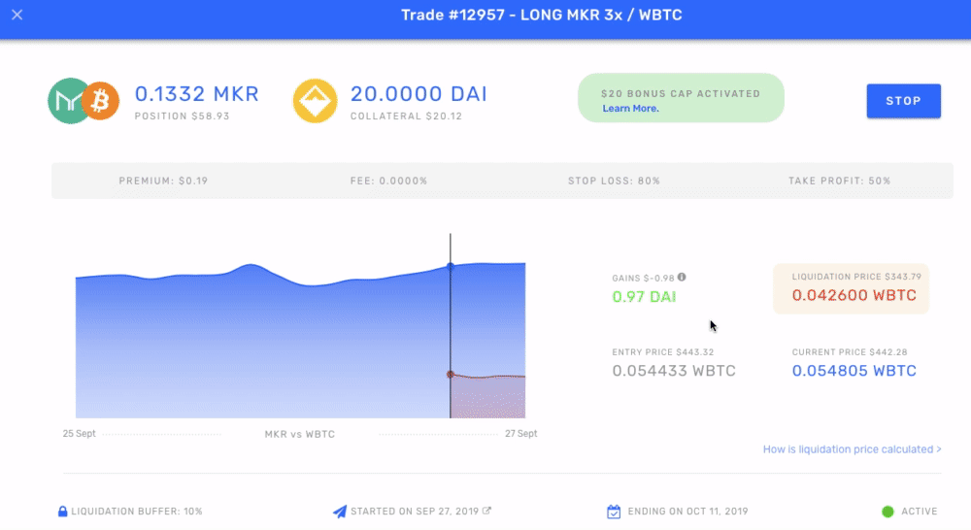
Task: Click the ENDING ON OCT 11, 2019 text
Action: tap(688, 512)
